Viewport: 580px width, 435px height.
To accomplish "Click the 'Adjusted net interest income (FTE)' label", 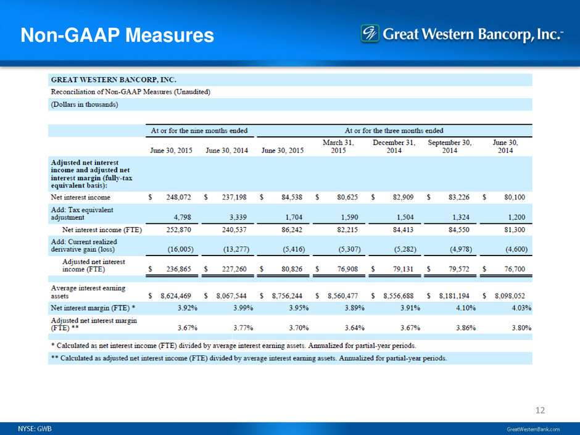I will pyautogui.click(x=94, y=265).
